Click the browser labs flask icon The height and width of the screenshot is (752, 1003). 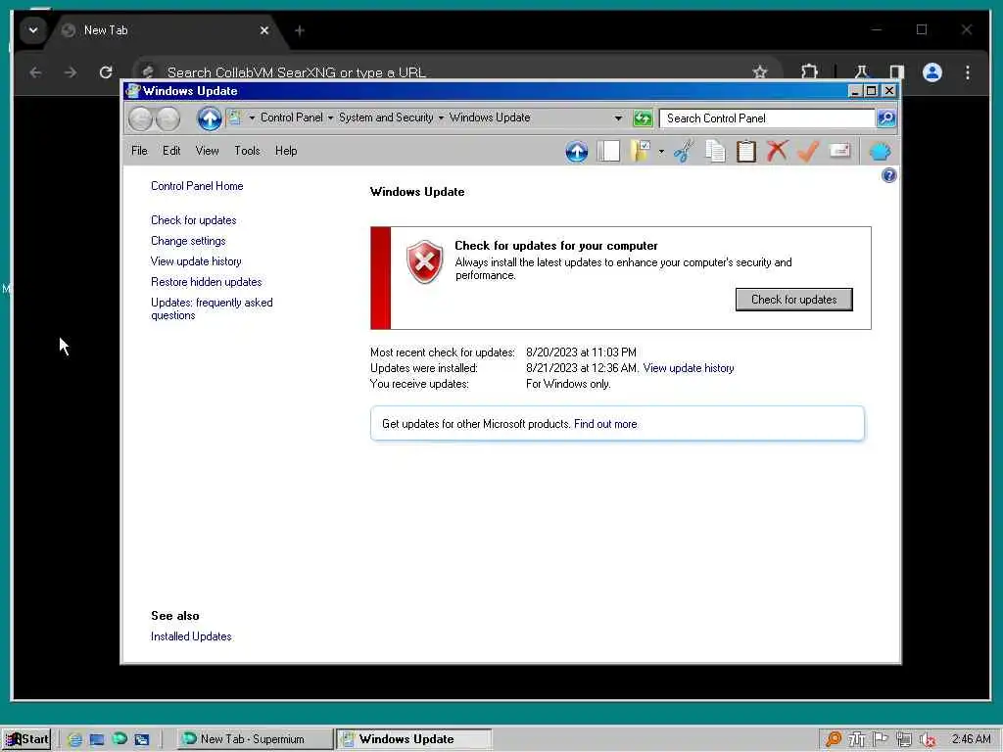(861, 72)
